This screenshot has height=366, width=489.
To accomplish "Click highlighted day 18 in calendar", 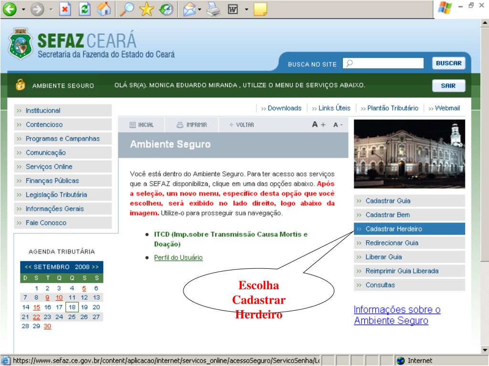I will click(x=72, y=307).
